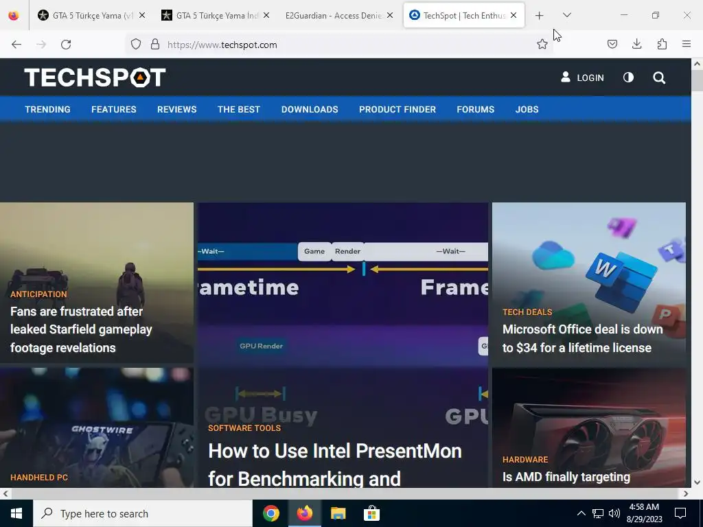The image size is (703, 527).
Task: Open Microsoft Store from the taskbar
Action: [x=371, y=513]
